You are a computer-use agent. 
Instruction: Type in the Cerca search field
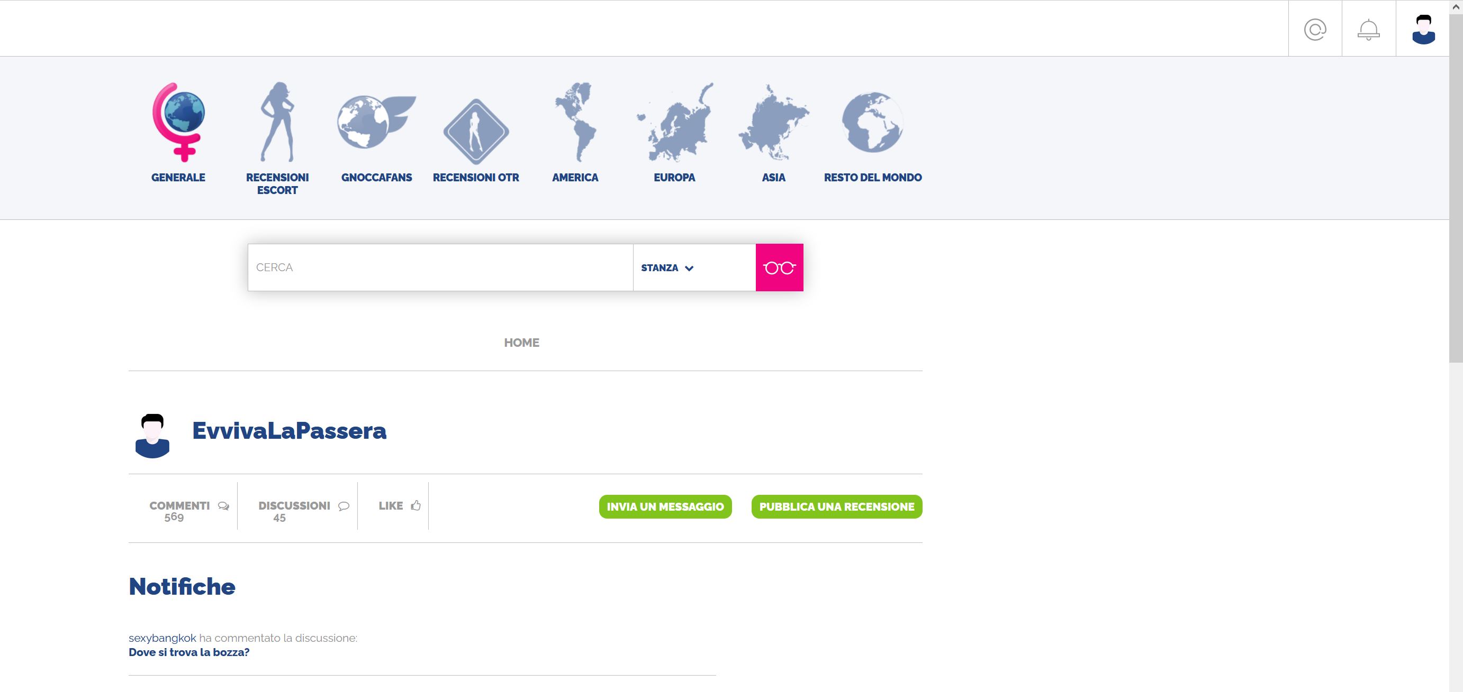(440, 267)
